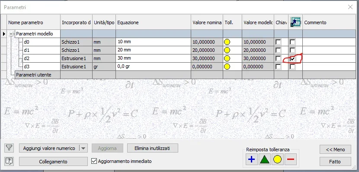Click the Aggiungi valore numerico button
Viewport: 359px width, 172px height.
click(49, 148)
